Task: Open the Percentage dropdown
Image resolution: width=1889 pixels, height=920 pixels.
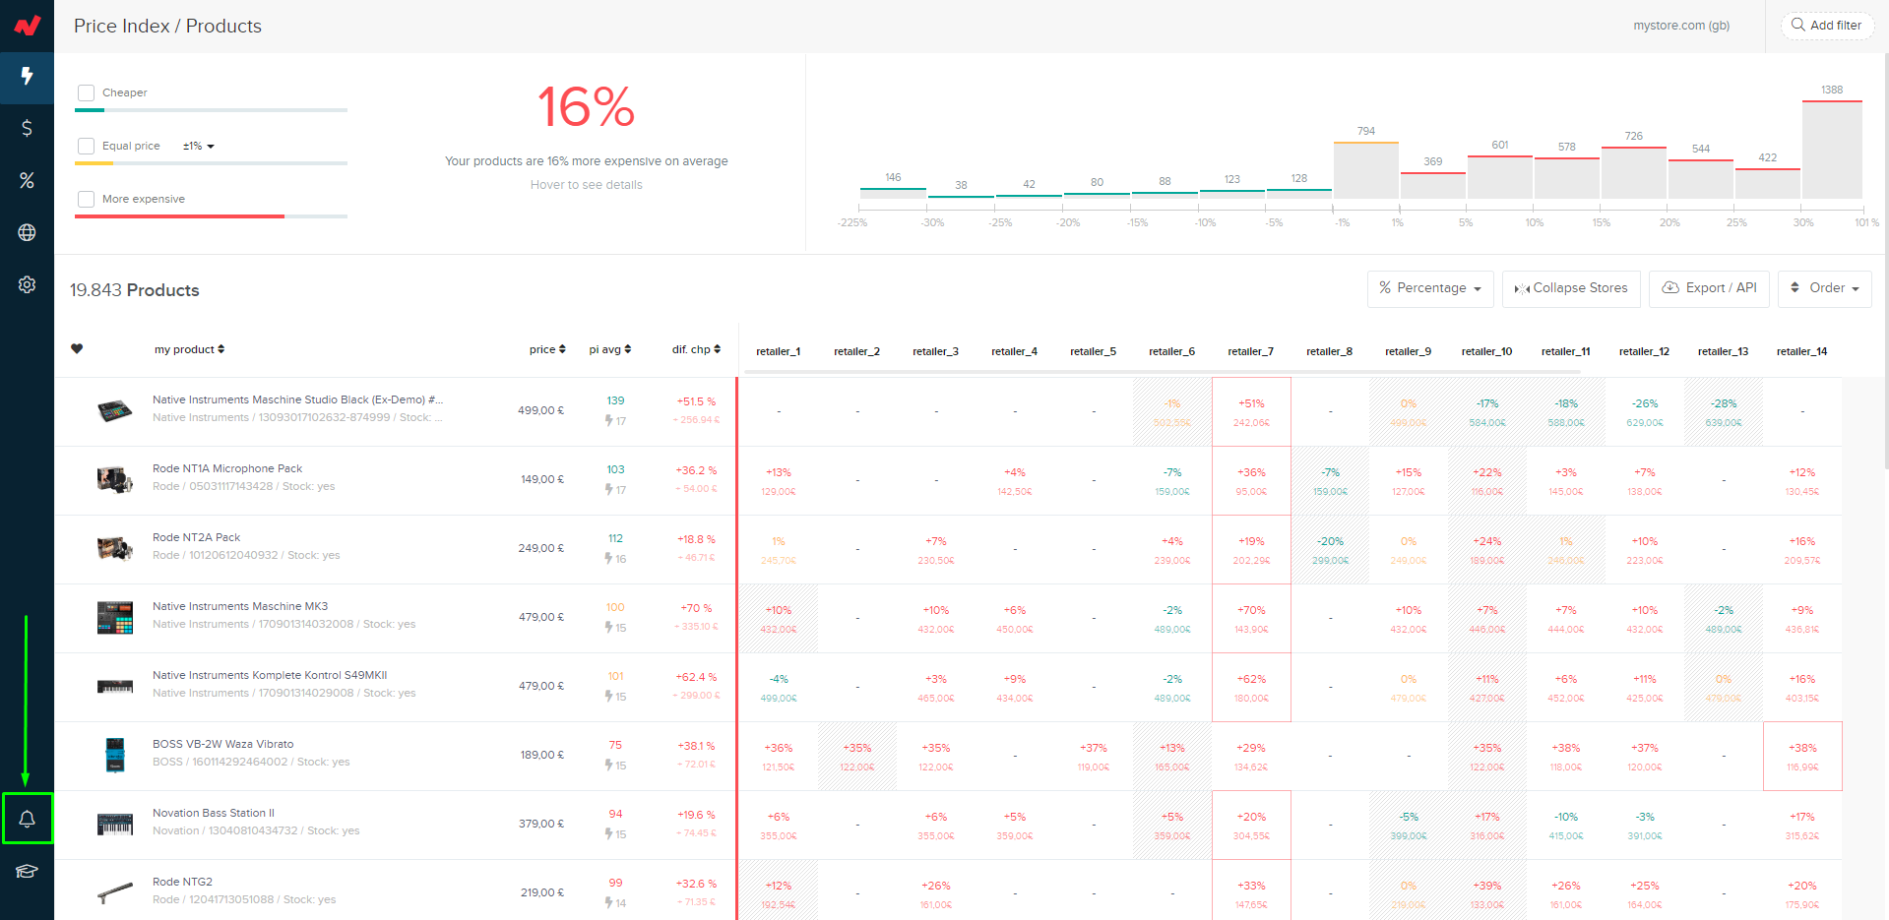Action: click(1430, 288)
